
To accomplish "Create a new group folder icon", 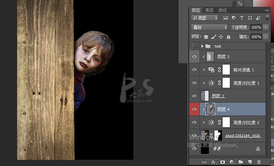I will [241, 162].
